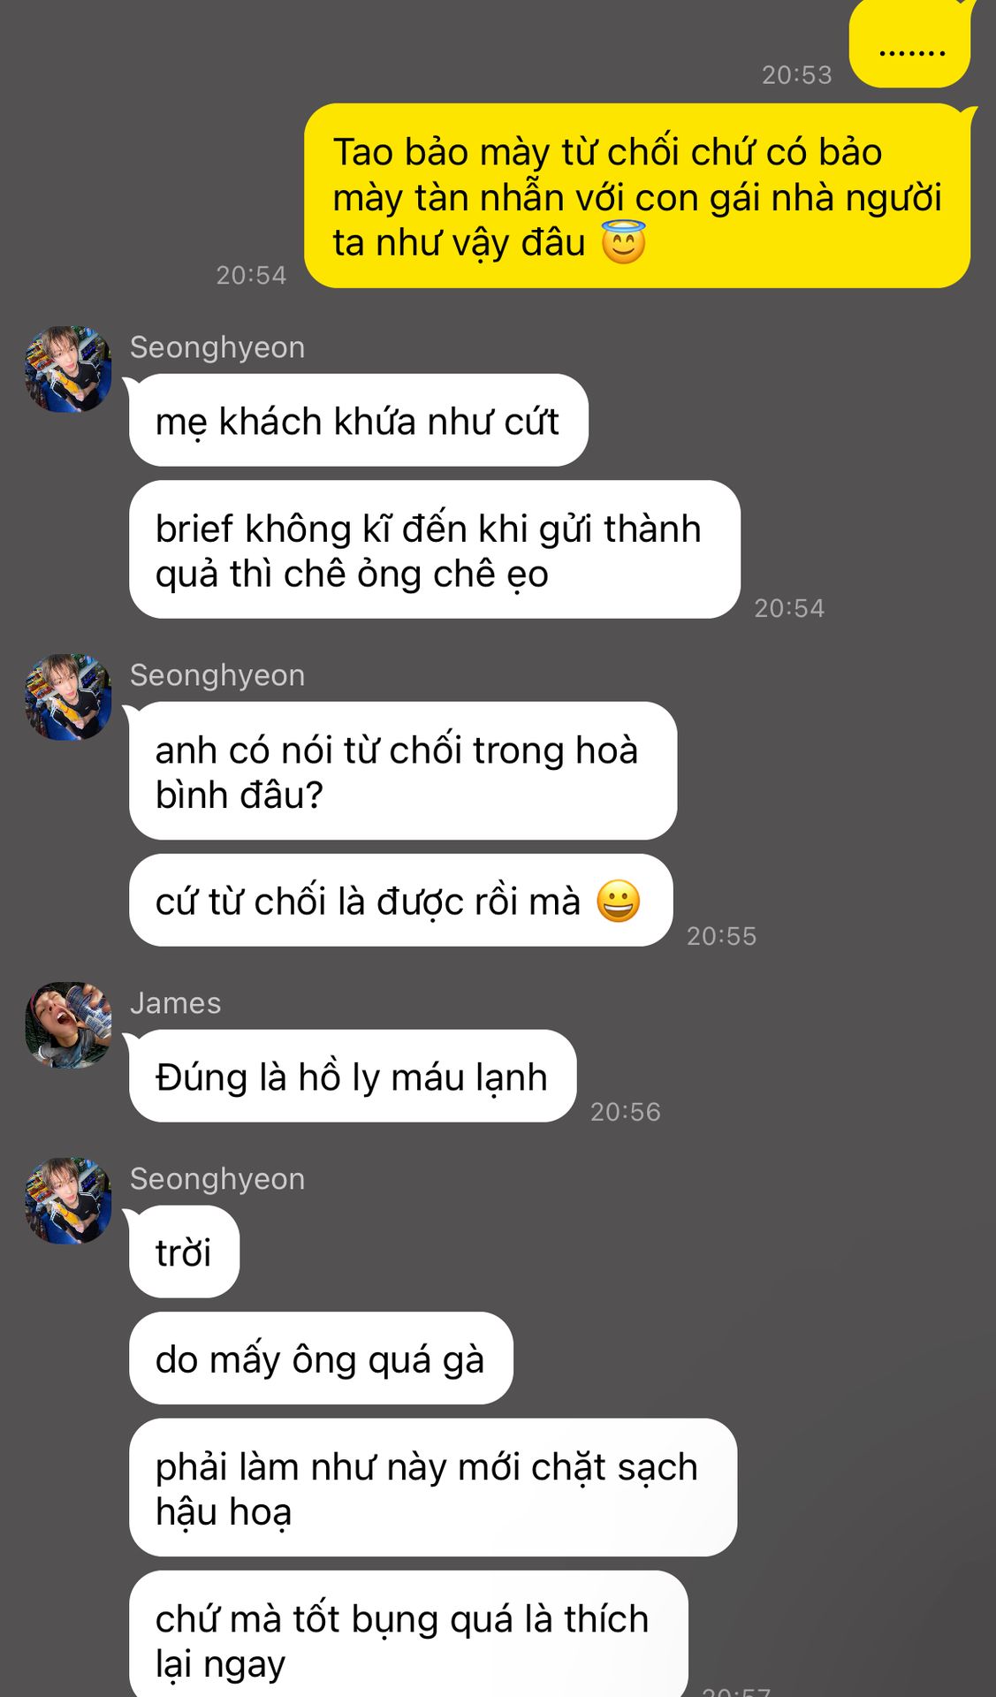This screenshot has width=996, height=1697.
Task: Tap the Seonghyeon name label above first message
Action: pos(217,347)
